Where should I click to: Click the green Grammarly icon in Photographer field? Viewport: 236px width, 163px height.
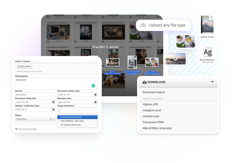click(93, 86)
